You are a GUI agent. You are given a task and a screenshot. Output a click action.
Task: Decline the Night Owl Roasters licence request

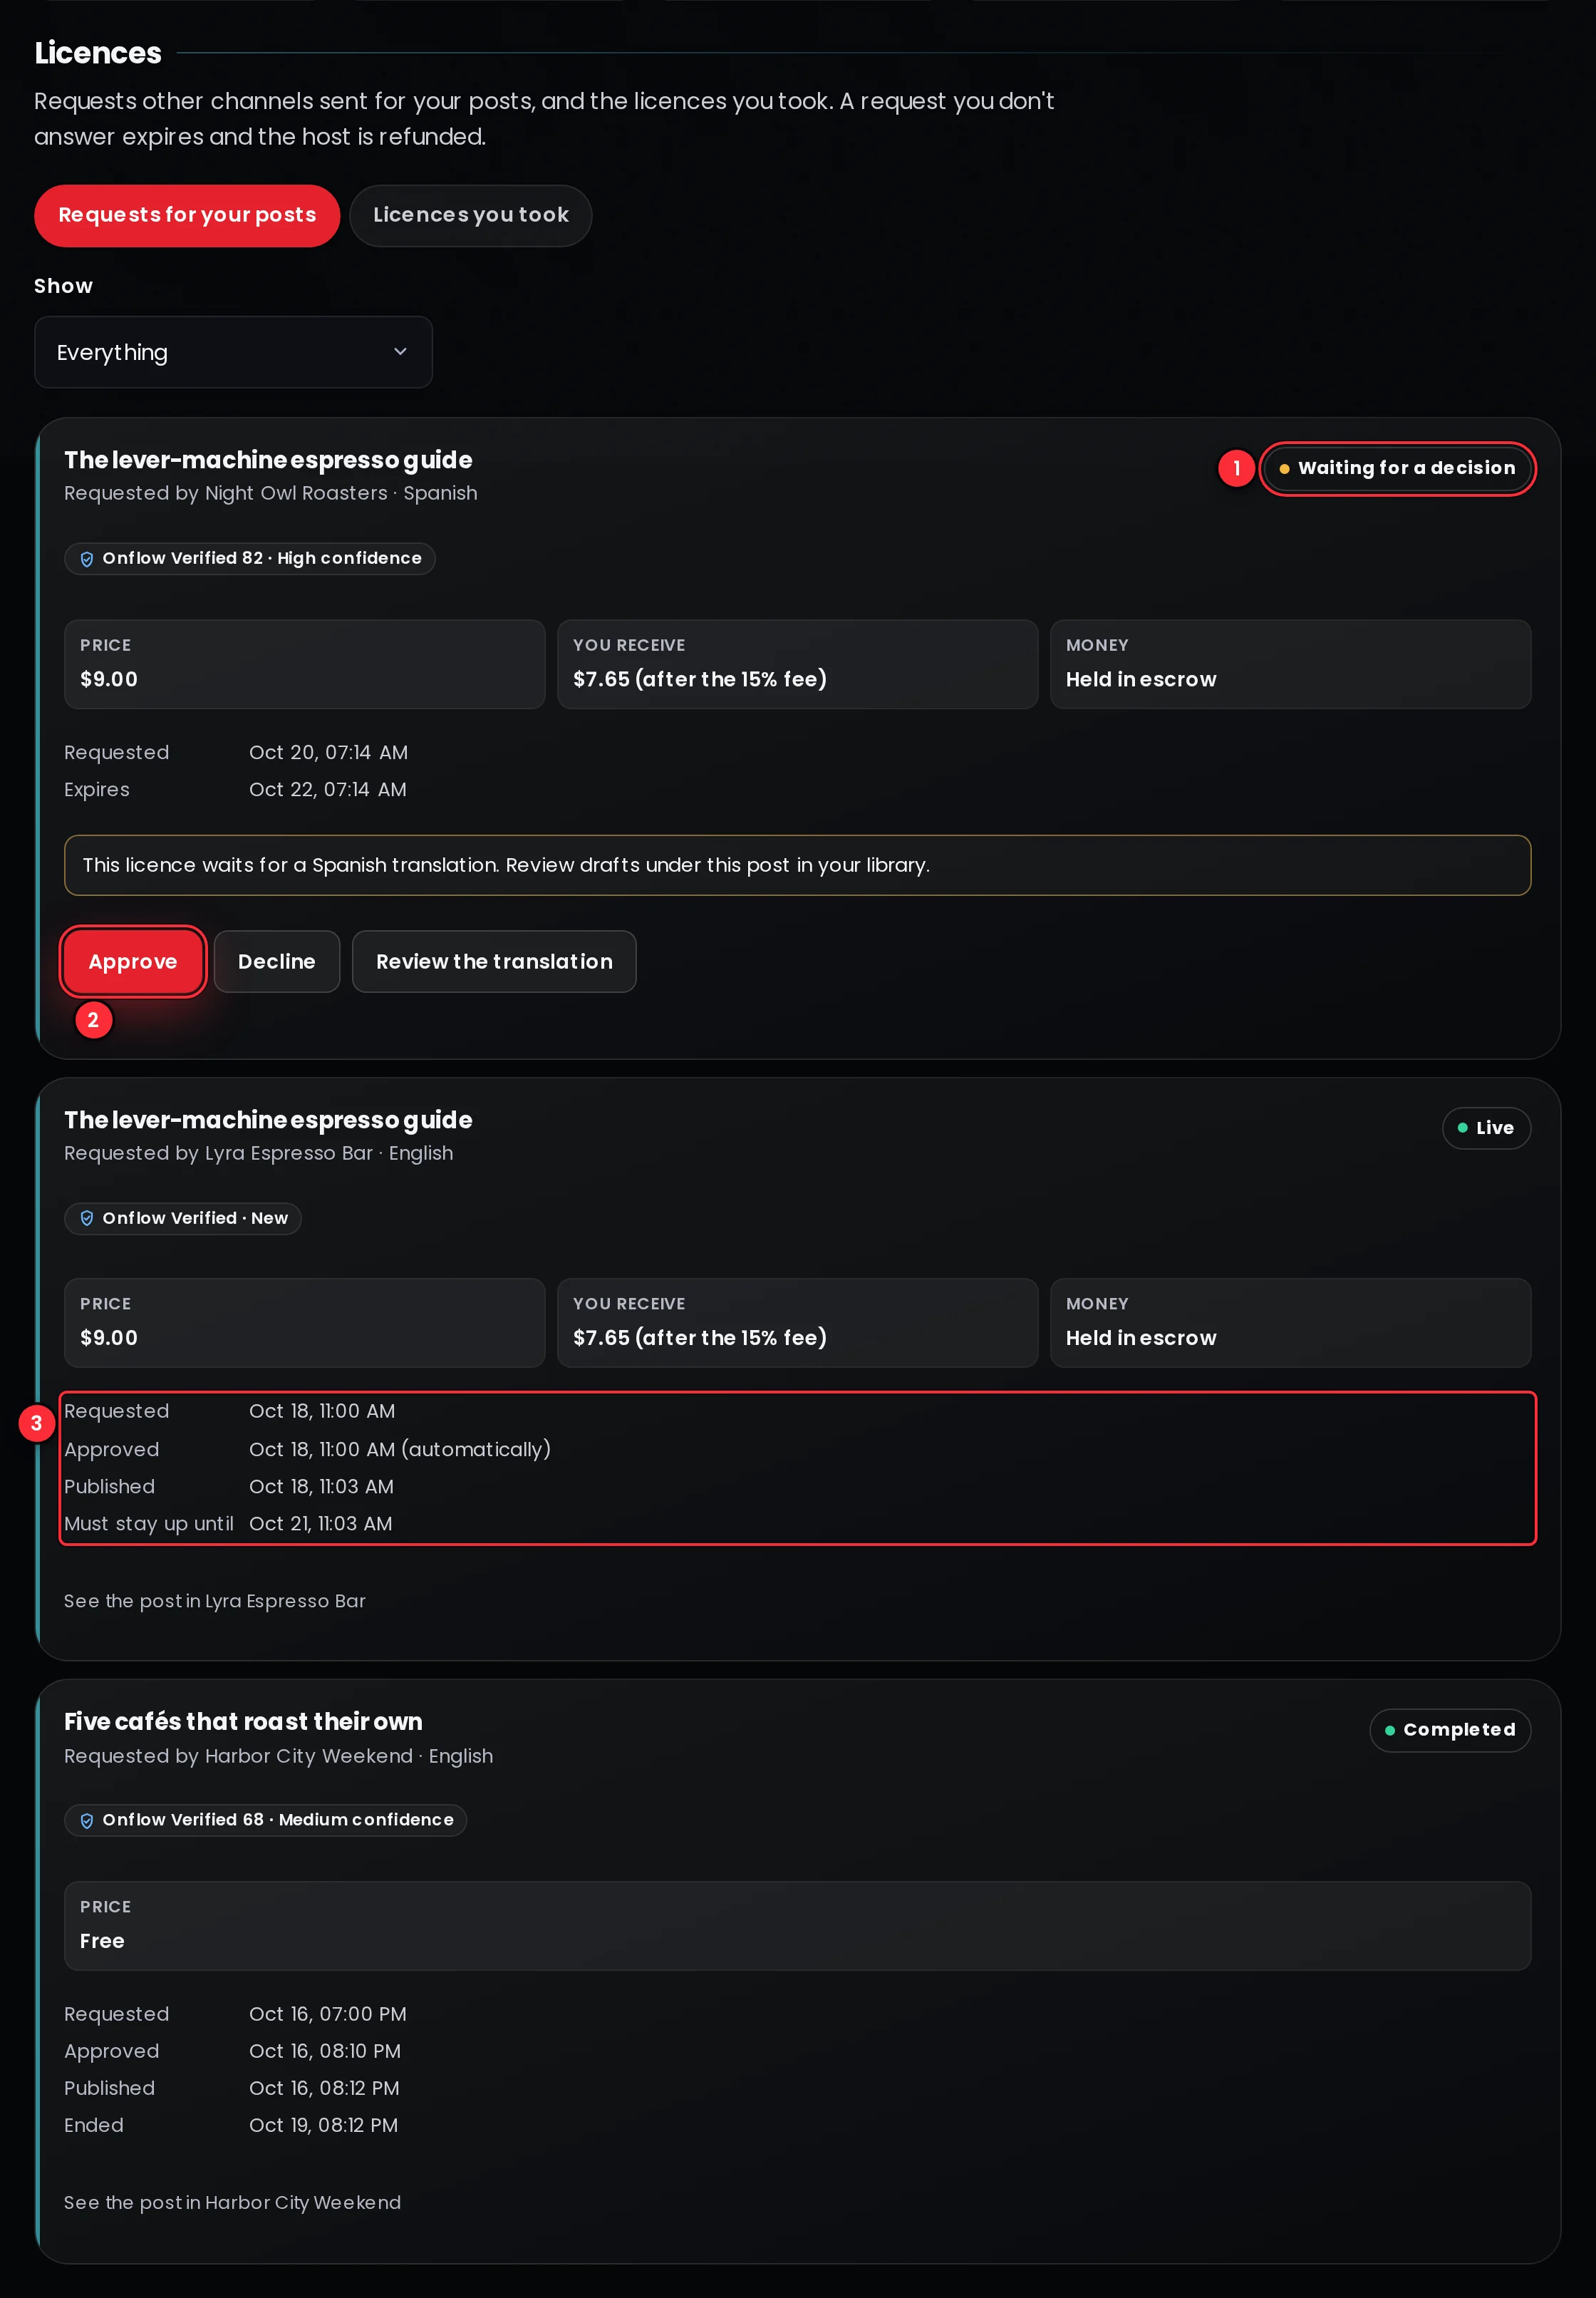[x=277, y=962]
